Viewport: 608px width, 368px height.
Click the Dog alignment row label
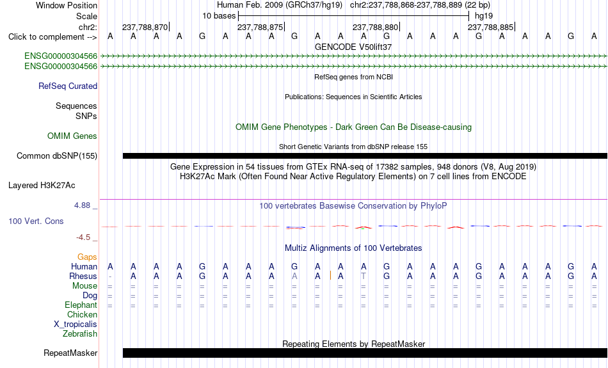pyautogui.click(x=90, y=296)
